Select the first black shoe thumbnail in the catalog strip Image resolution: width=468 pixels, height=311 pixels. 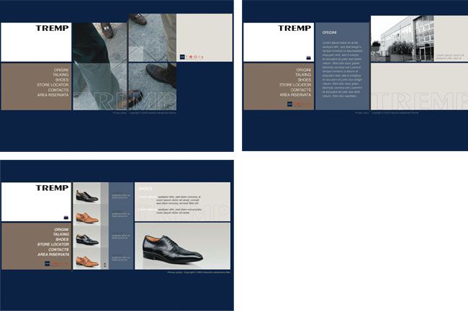(86, 193)
